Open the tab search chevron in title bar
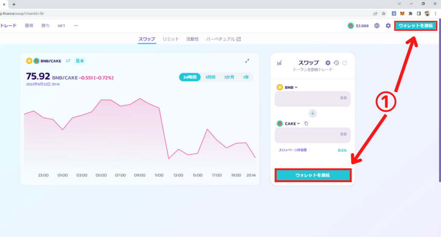This screenshot has height=237, width=441. (x=399, y=4)
